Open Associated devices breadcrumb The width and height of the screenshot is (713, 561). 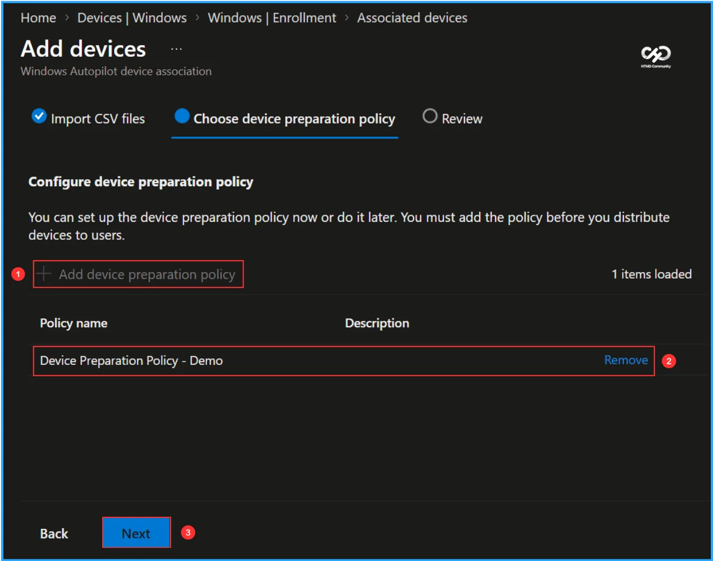[x=412, y=18]
